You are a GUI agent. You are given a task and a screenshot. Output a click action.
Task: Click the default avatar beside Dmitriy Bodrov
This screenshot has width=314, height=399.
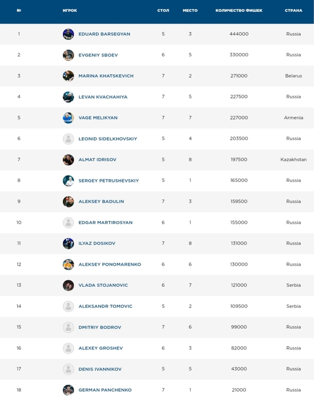(x=69, y=327)
